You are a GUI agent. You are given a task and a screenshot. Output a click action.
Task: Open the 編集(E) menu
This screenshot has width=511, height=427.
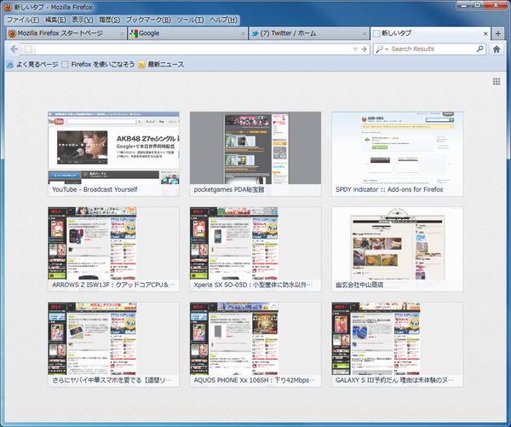pyautogui.click(x=55, y=20)
